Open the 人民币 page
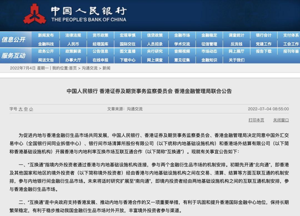This screenshot has height=216, width=300. pyautogui.click(x=73, y=44)
